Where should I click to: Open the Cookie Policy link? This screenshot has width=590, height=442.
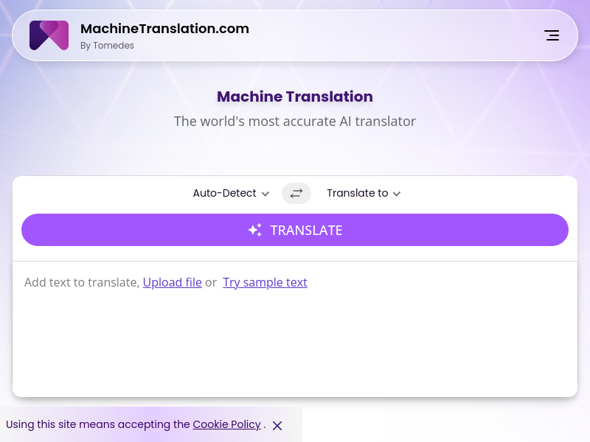(226, 424)
